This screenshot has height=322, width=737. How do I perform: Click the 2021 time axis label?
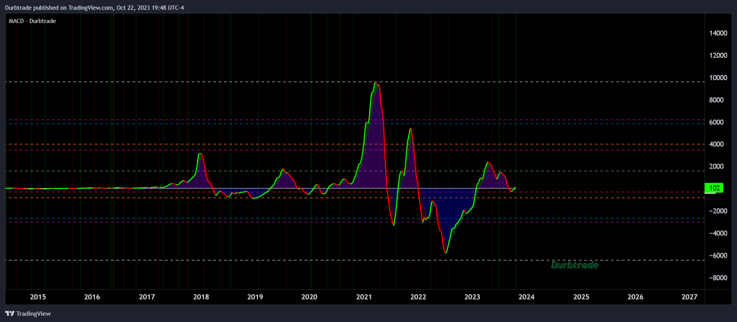pyautogui.click(x=364, y=297)
